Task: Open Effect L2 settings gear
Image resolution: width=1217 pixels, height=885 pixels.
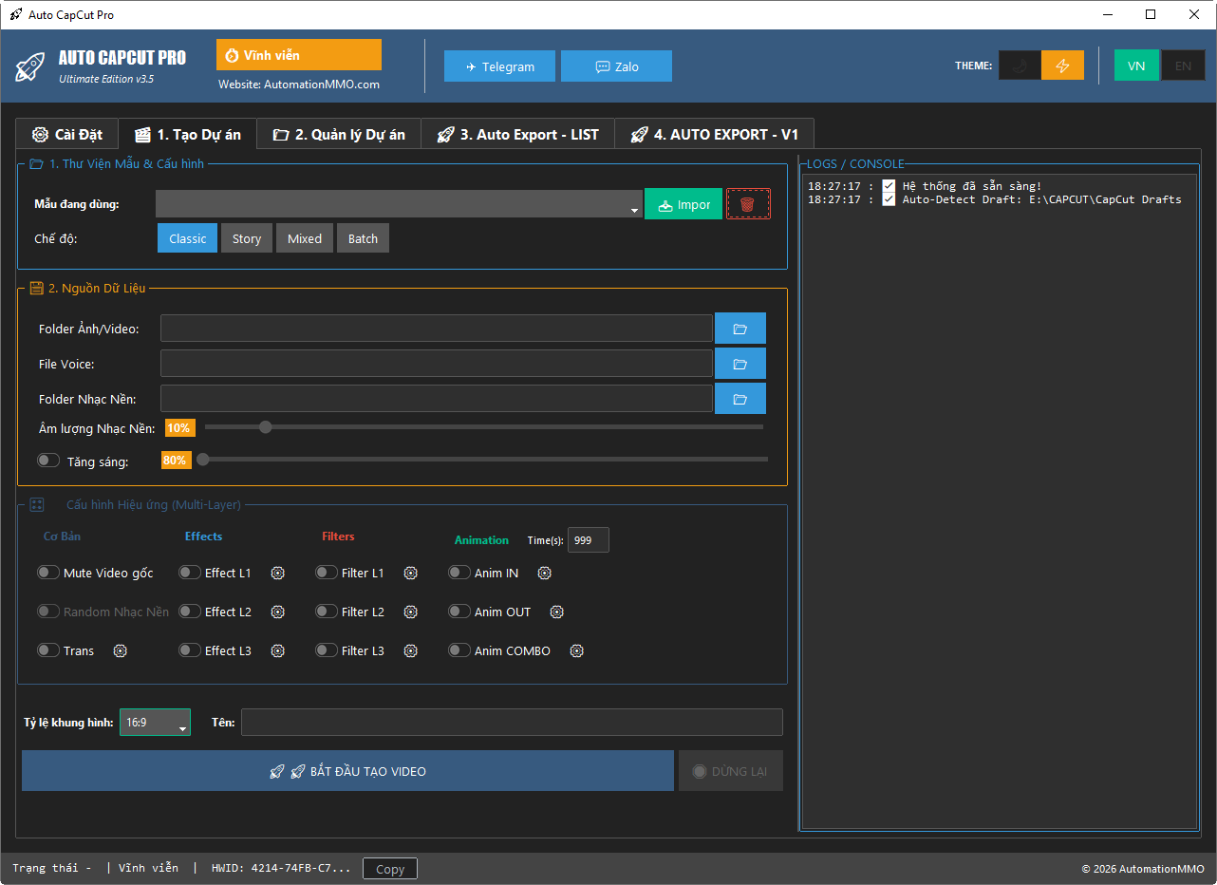Action: (277, 612)
